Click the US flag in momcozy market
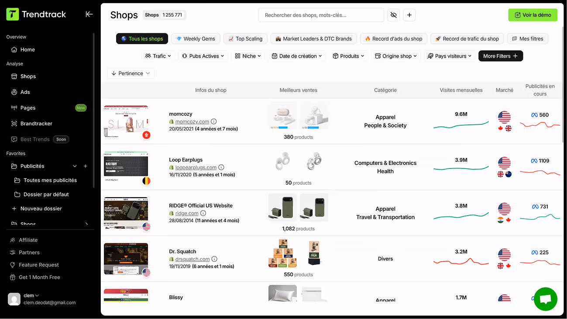The image size is (567, 319). tap(504, 117)
